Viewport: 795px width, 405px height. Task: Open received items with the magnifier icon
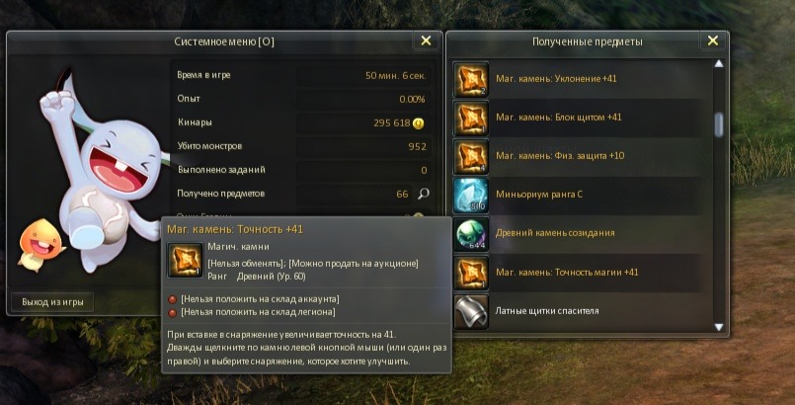pyautogui.click(x=424, y=194)
